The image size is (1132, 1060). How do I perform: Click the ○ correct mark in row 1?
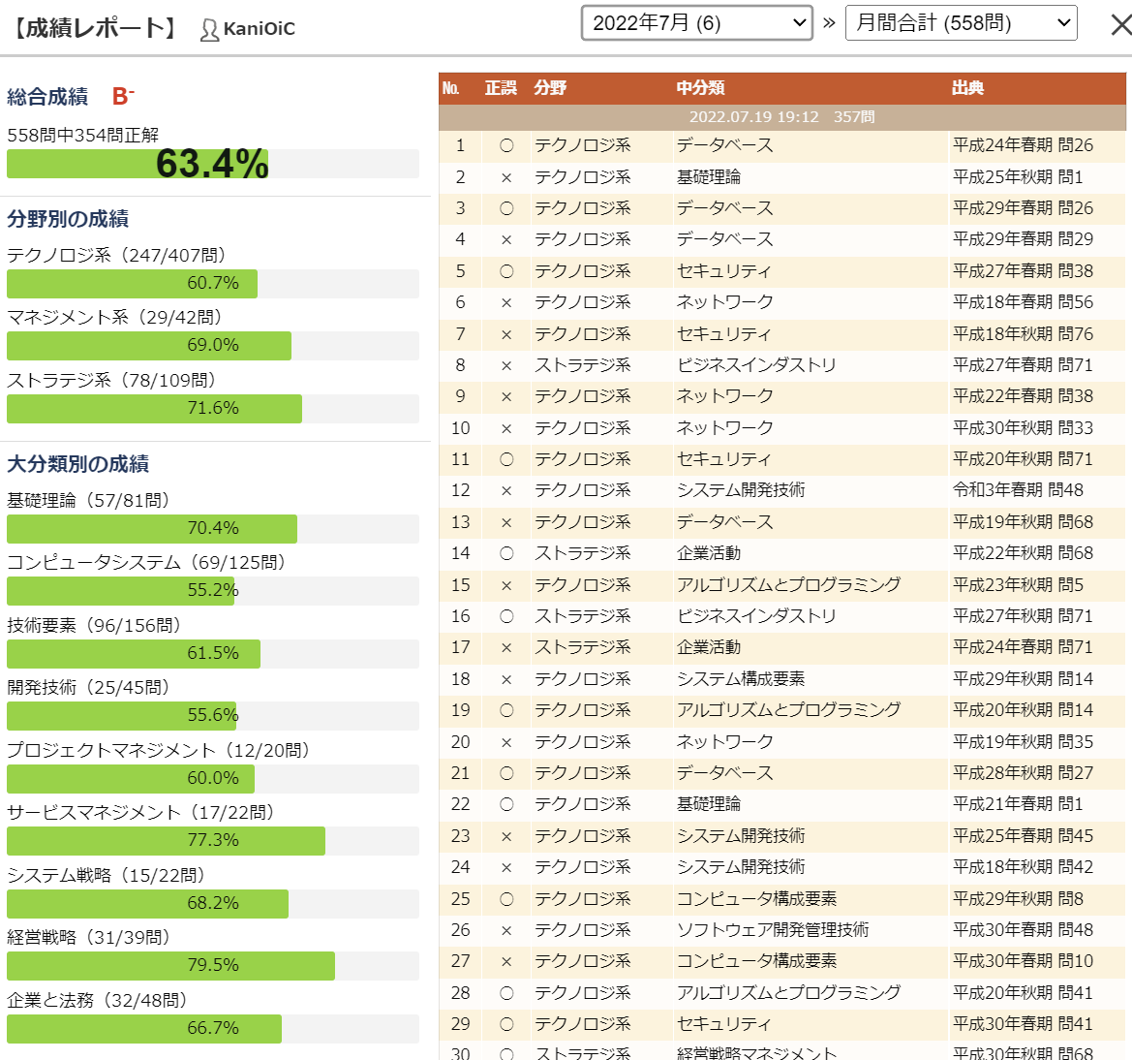tap(506, 145)
